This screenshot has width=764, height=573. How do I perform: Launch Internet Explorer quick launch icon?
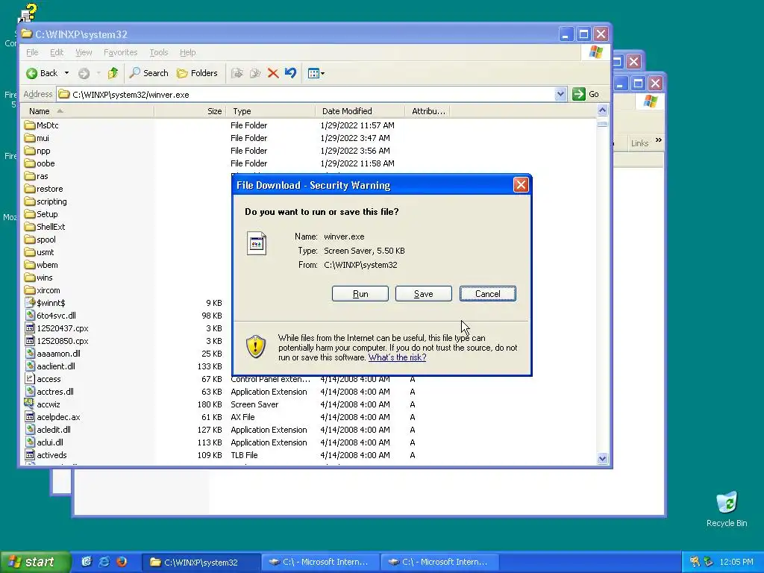(x=104, y=562)
